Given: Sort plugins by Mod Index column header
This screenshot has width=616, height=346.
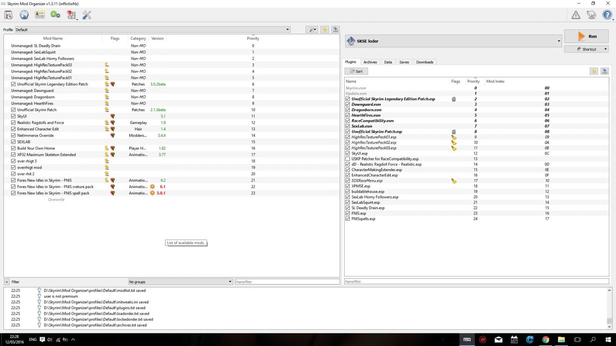Looking at the screenshot, I should pyautogui.click(x=547, y=81).
